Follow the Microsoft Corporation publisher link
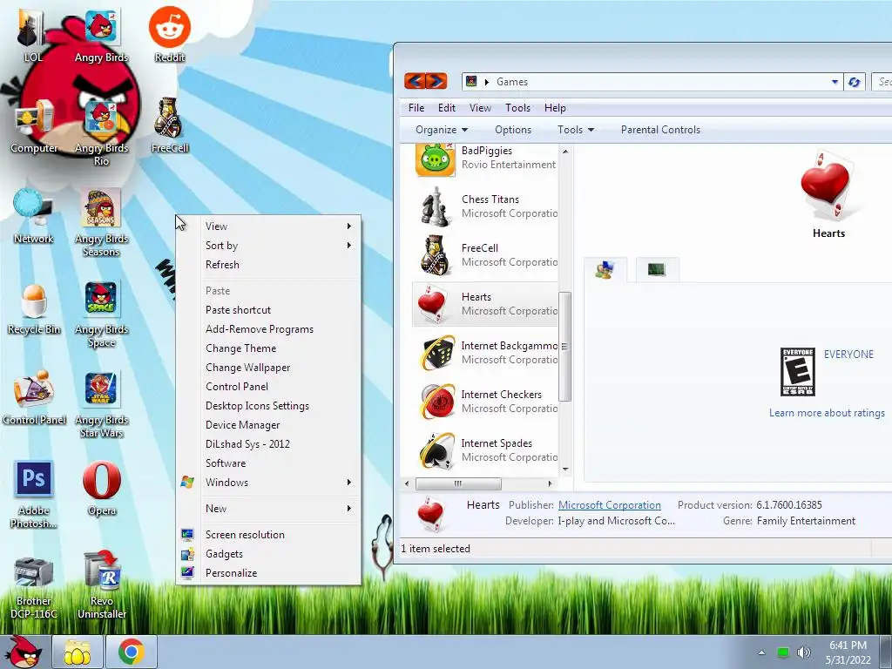 pyautogui.click(x=609, y=505)
